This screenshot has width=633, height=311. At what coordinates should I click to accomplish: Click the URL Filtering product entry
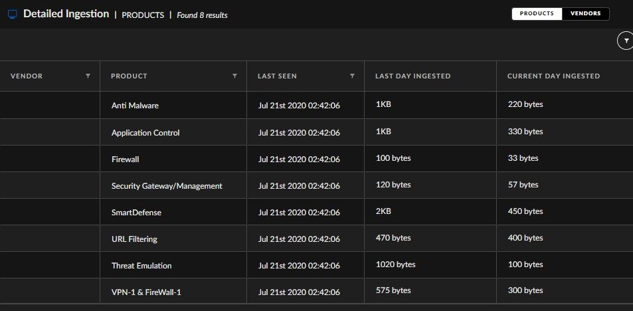(x=134, y=239)
